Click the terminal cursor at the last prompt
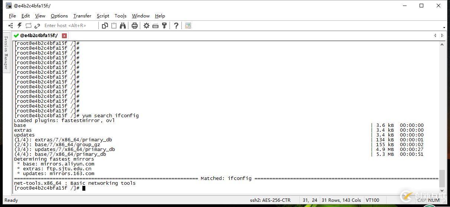Image resolution: width=450 pixels, height=207 pixels. point(84,188)
